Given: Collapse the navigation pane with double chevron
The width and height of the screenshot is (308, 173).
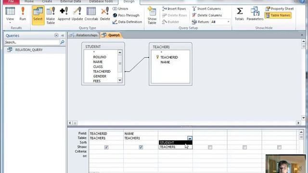Looking at the screenshot, I should [x=63, y=36].
